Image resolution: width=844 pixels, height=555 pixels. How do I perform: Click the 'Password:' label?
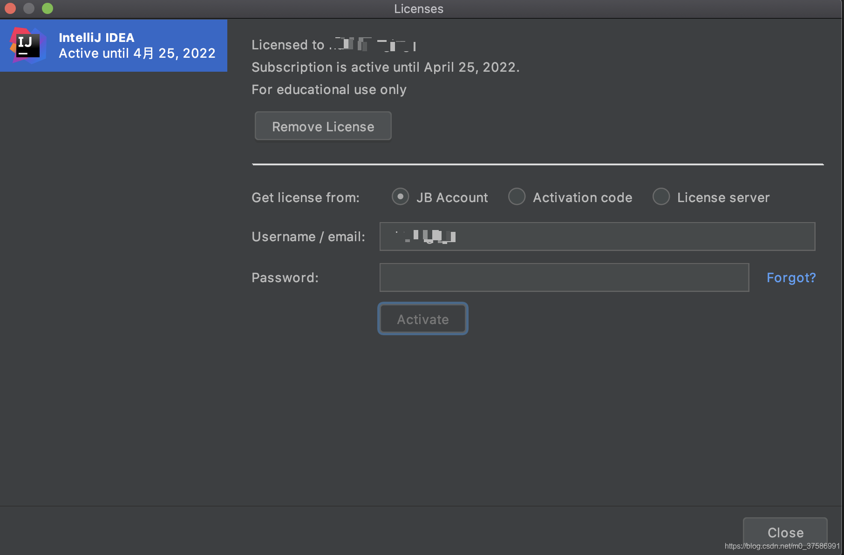coord(285,277)
